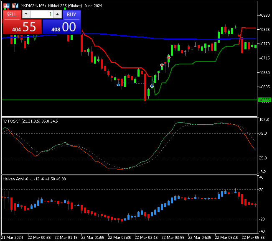Click the DTOSC (21,21,9,5) indicator label
This screenshot has height=241, width=272.
pos(31,121)
